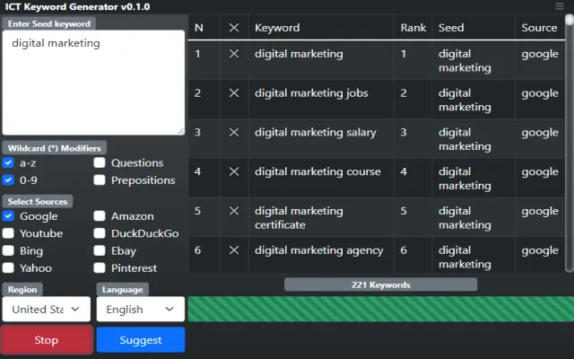This screenshot has width=574, height=359.
Task: Remove 'digital marketing certificate' using its X icon
Action: [x=233, y=211]
